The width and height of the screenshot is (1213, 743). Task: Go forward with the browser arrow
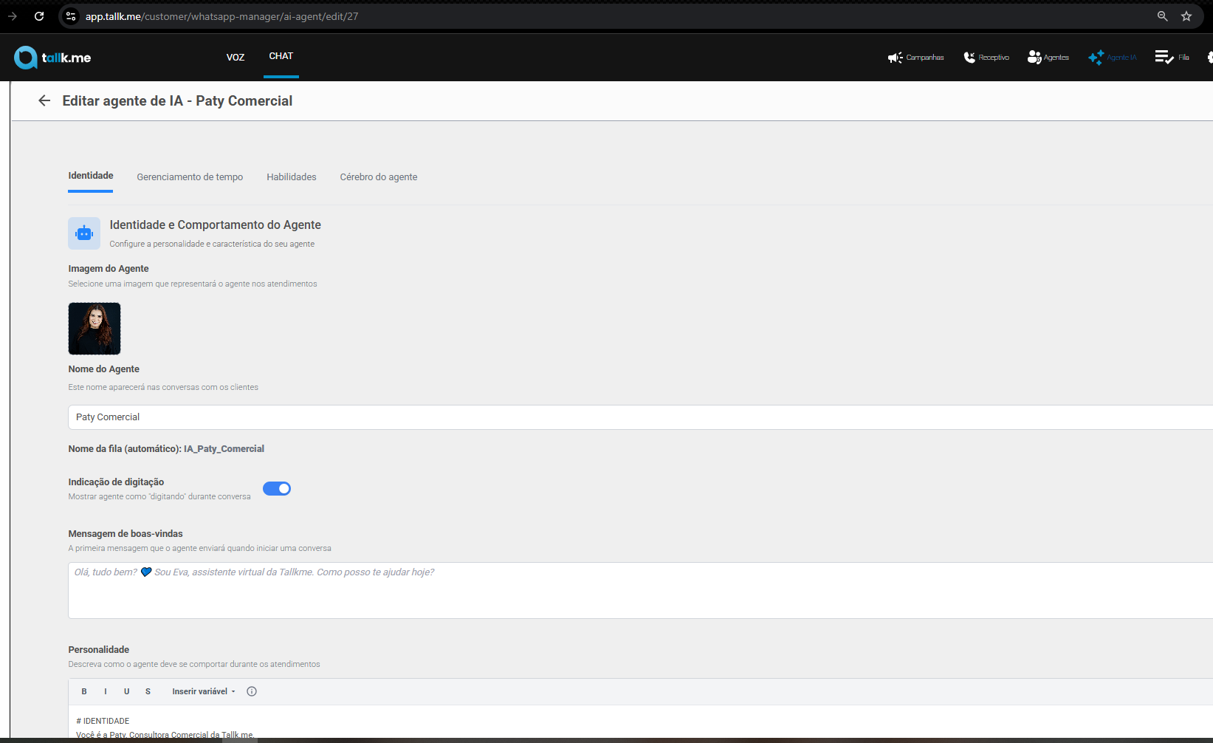tap(13, 16)
